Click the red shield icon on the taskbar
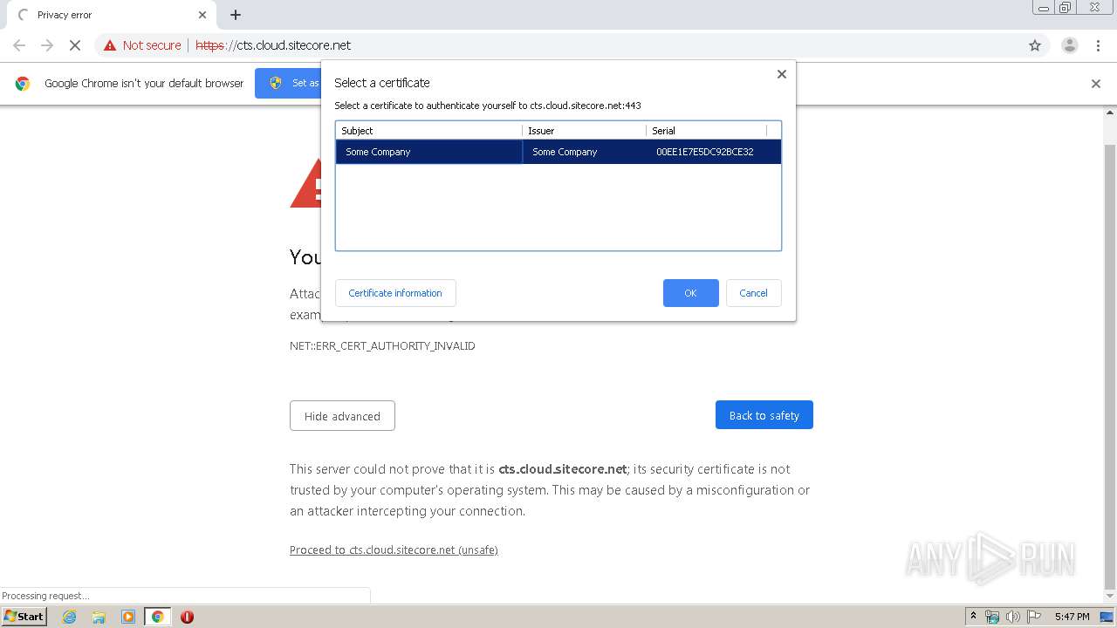Viewport: 1117px width, 628px height. click(x=187, y=617)
